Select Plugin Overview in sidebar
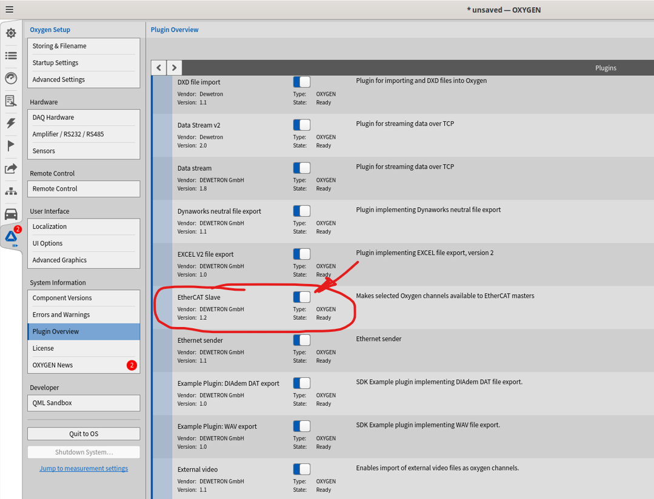 point(84,331)
